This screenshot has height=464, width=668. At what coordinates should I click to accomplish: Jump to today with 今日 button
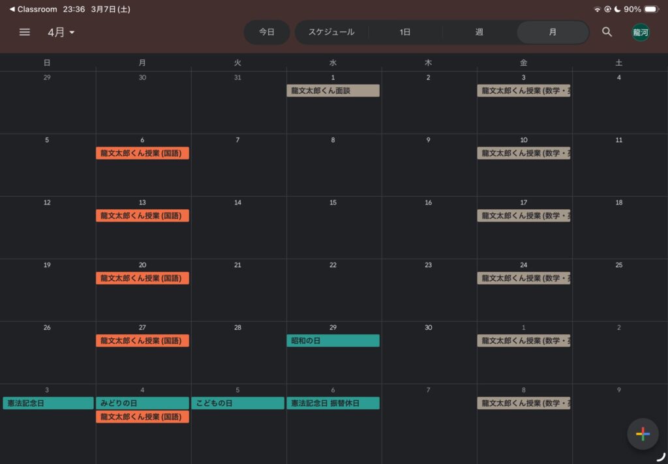click(x=267, y=32)
